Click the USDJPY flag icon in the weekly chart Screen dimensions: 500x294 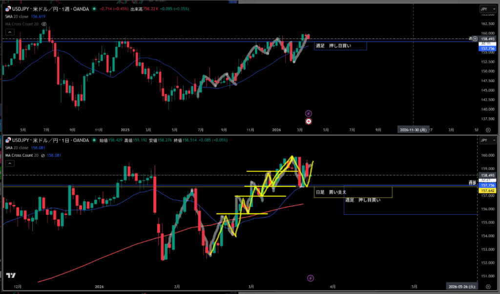coord(7,9)
